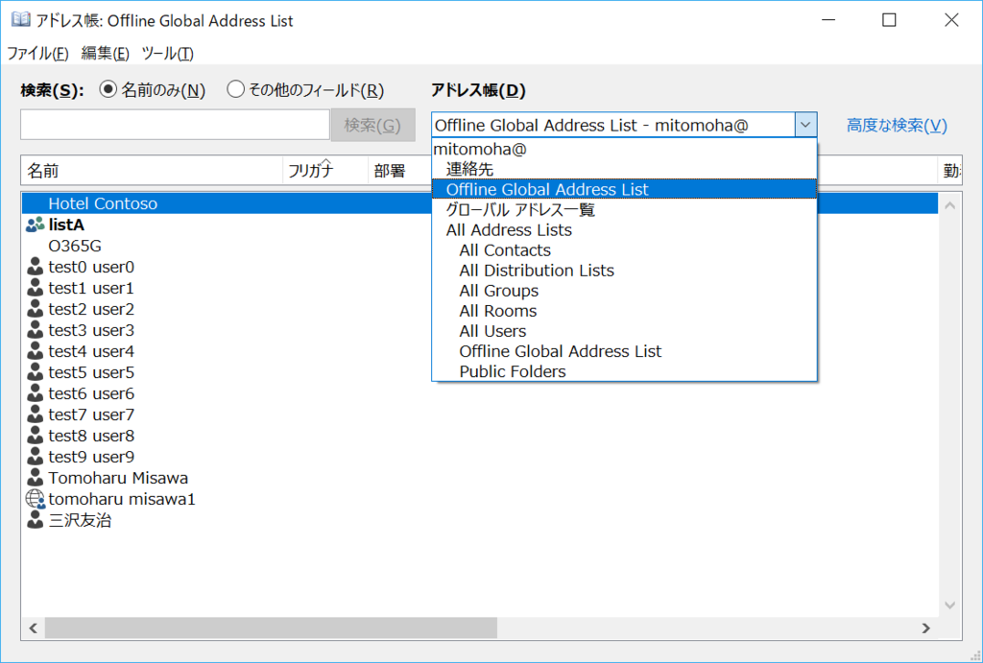
Task: Click the person icon beside test3 user3
Action: tap(36, 330)
